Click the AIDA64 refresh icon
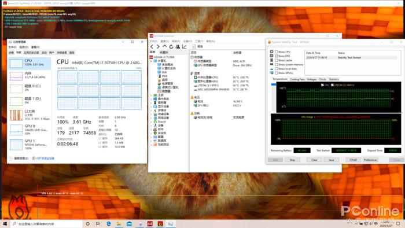The image size is (405, 228). [x=171, y=47]
